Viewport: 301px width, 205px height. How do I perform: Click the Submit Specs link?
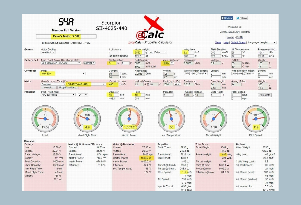(x=238, y=42)
